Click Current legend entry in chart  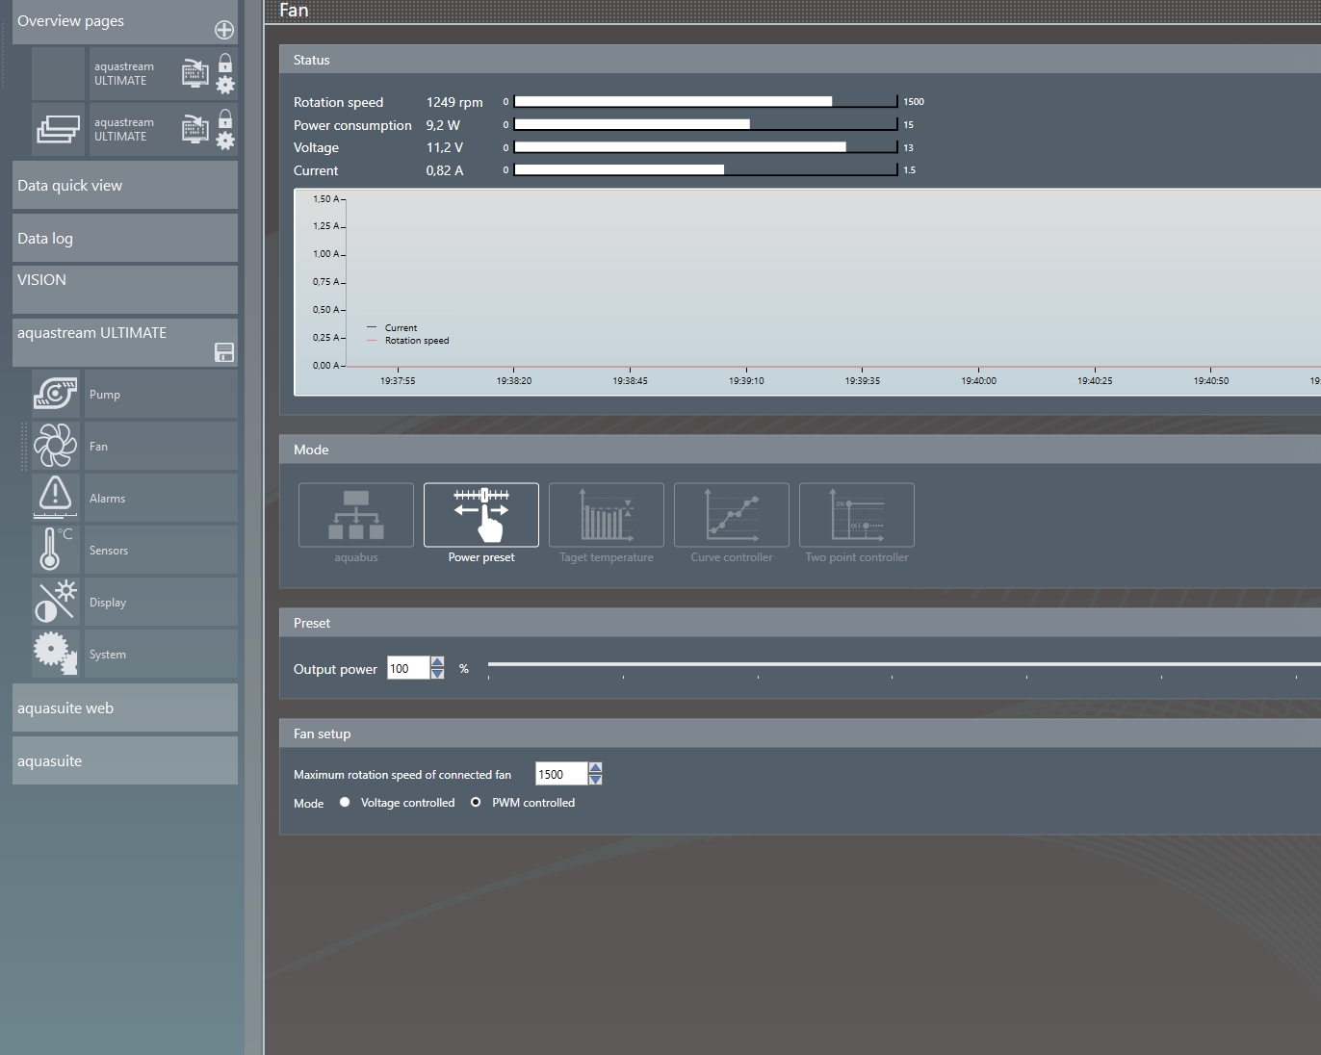point(393,327)
